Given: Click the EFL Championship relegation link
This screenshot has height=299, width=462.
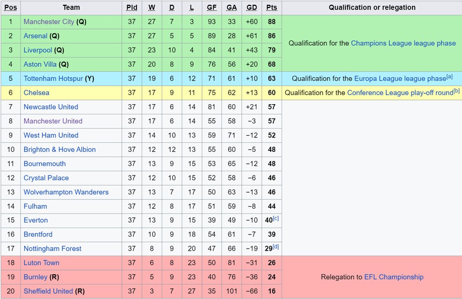Looking at the screenshot, I should point(394,277).
